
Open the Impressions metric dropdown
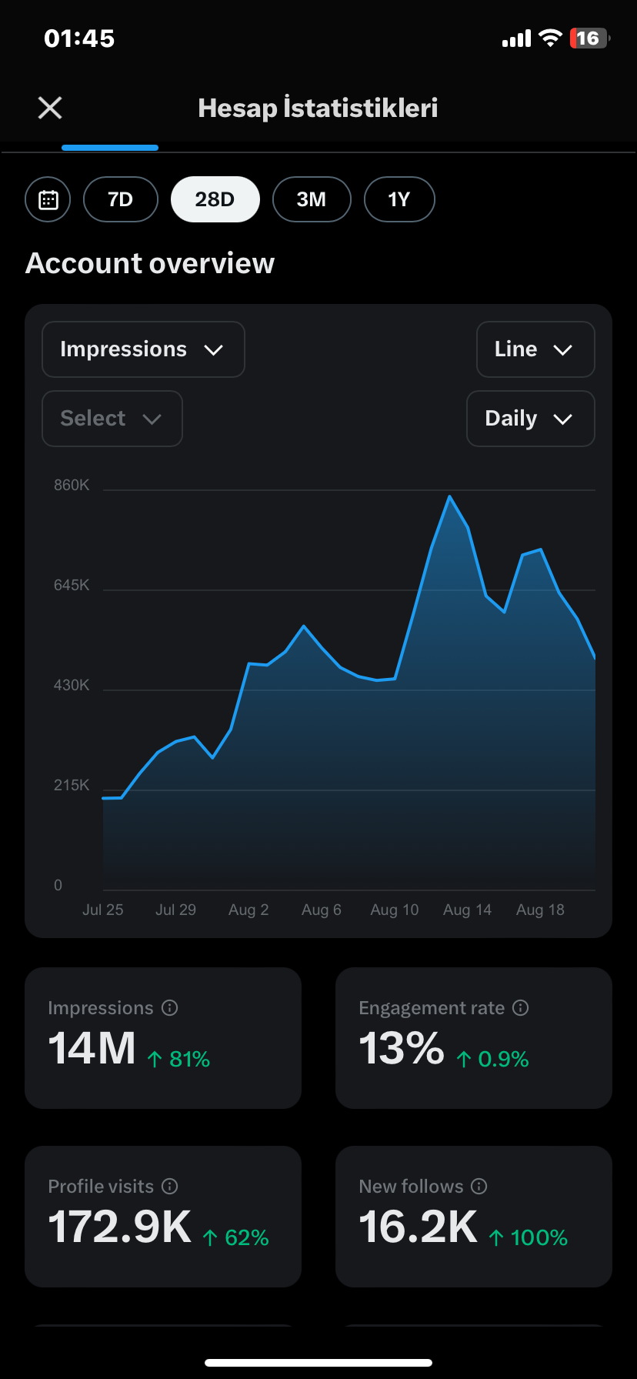(x=143, y=349)
